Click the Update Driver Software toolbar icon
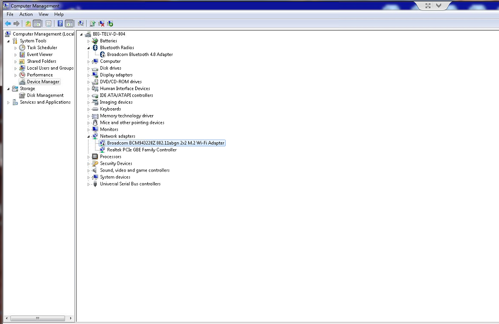Image resolution: width=499 pixels, height=324 pixels. (92, 23)
